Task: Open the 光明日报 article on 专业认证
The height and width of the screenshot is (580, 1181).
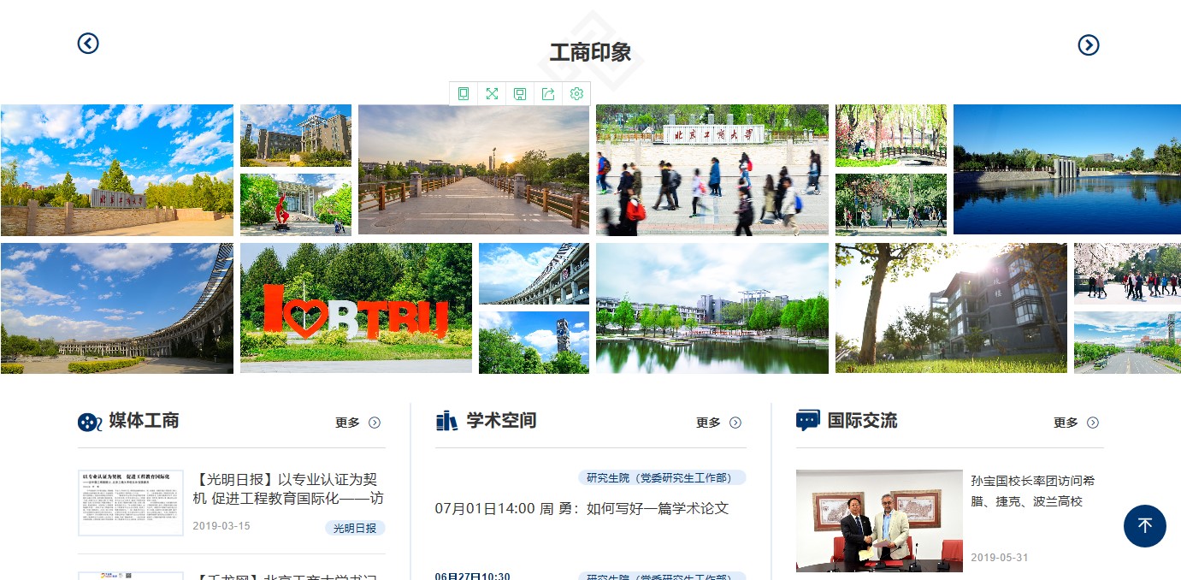Action: 289,488
